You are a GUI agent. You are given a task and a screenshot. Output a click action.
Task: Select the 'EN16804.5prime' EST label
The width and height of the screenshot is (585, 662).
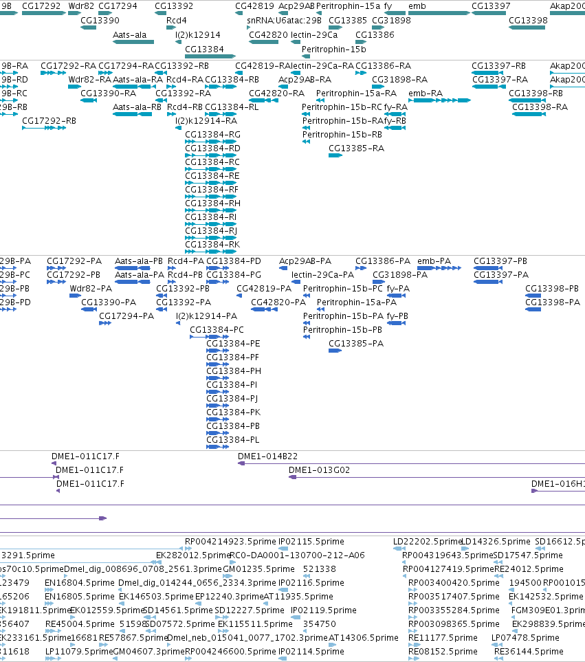80,583
